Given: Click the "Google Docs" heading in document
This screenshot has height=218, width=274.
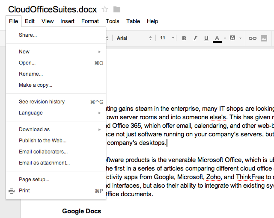Looking at the screenshot, I should 82,211.
